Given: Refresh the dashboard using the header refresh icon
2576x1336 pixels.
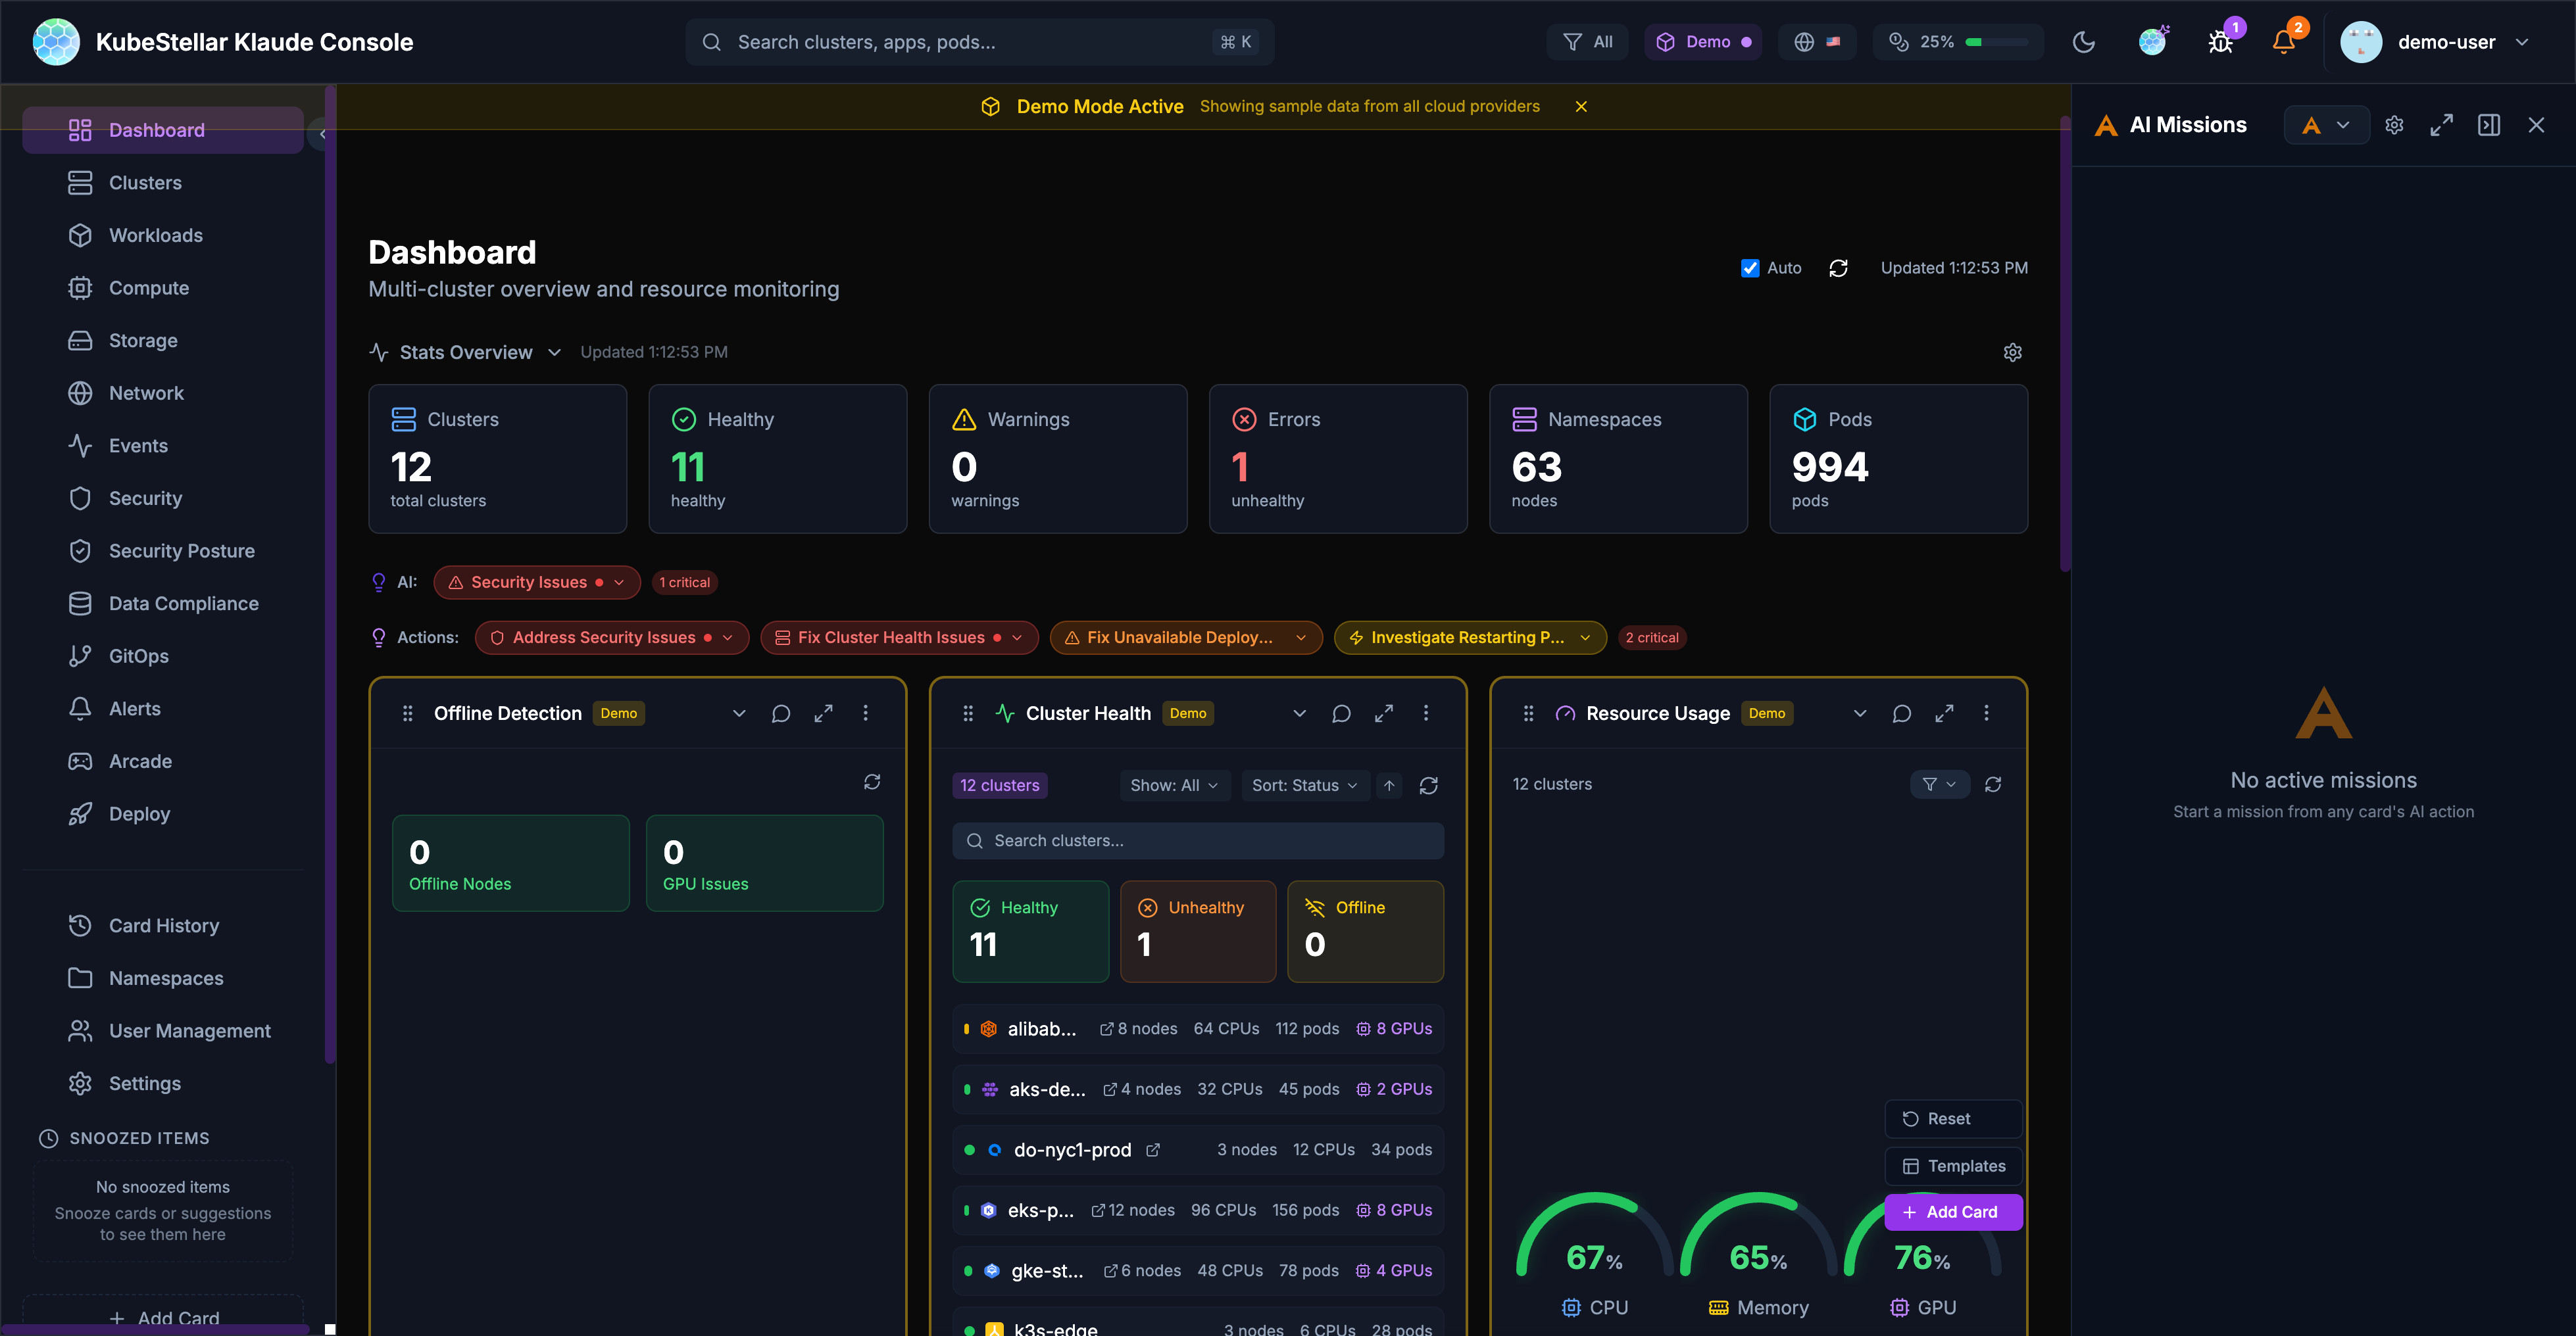Looking at the screenshot, I should pos(1838,268).
